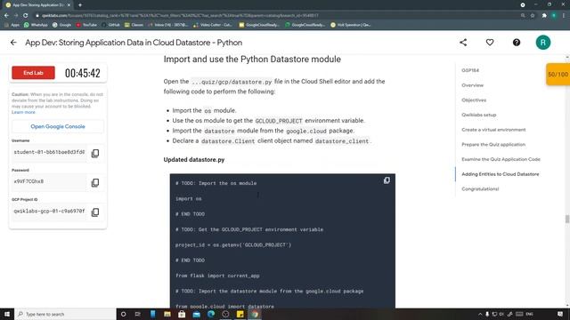
Task: Open the Mail app from the taskbar
Action: (x=196, y=314)
